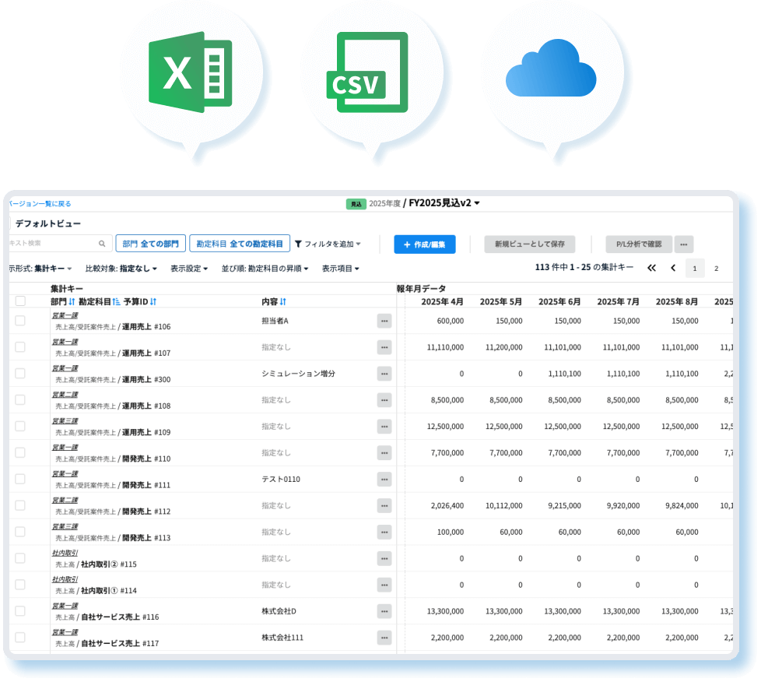Sort by 部門 column sort icon
The width and height of the screenshot is (761, 682).
click(72, 301)
